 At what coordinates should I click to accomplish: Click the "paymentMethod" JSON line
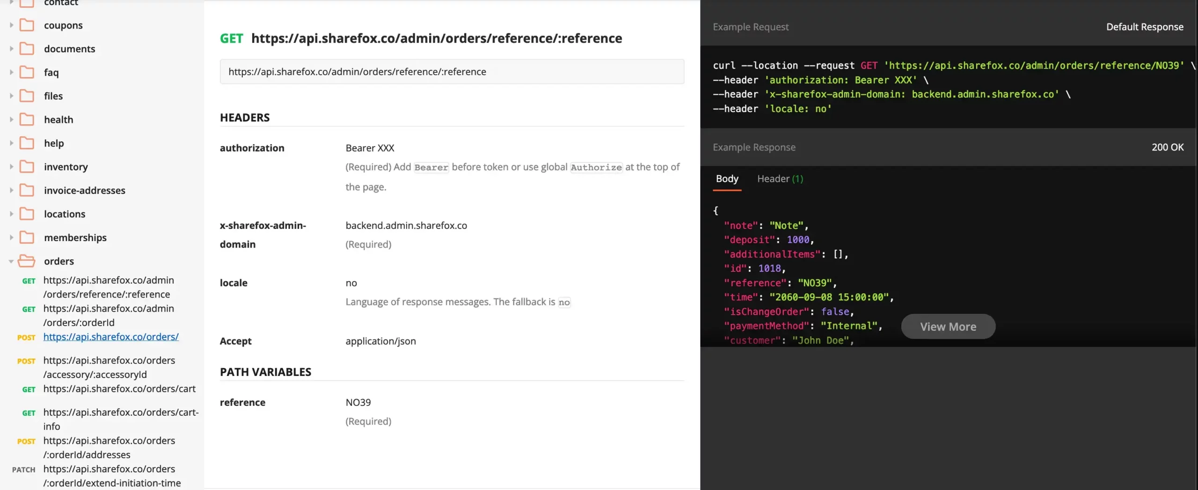pos(803,326)
